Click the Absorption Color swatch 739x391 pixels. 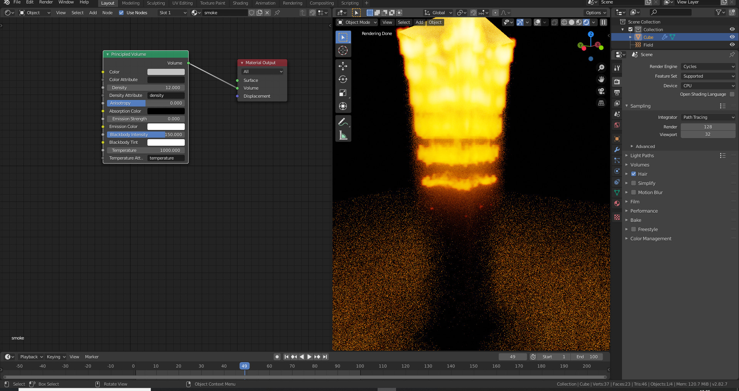point(166,111)
